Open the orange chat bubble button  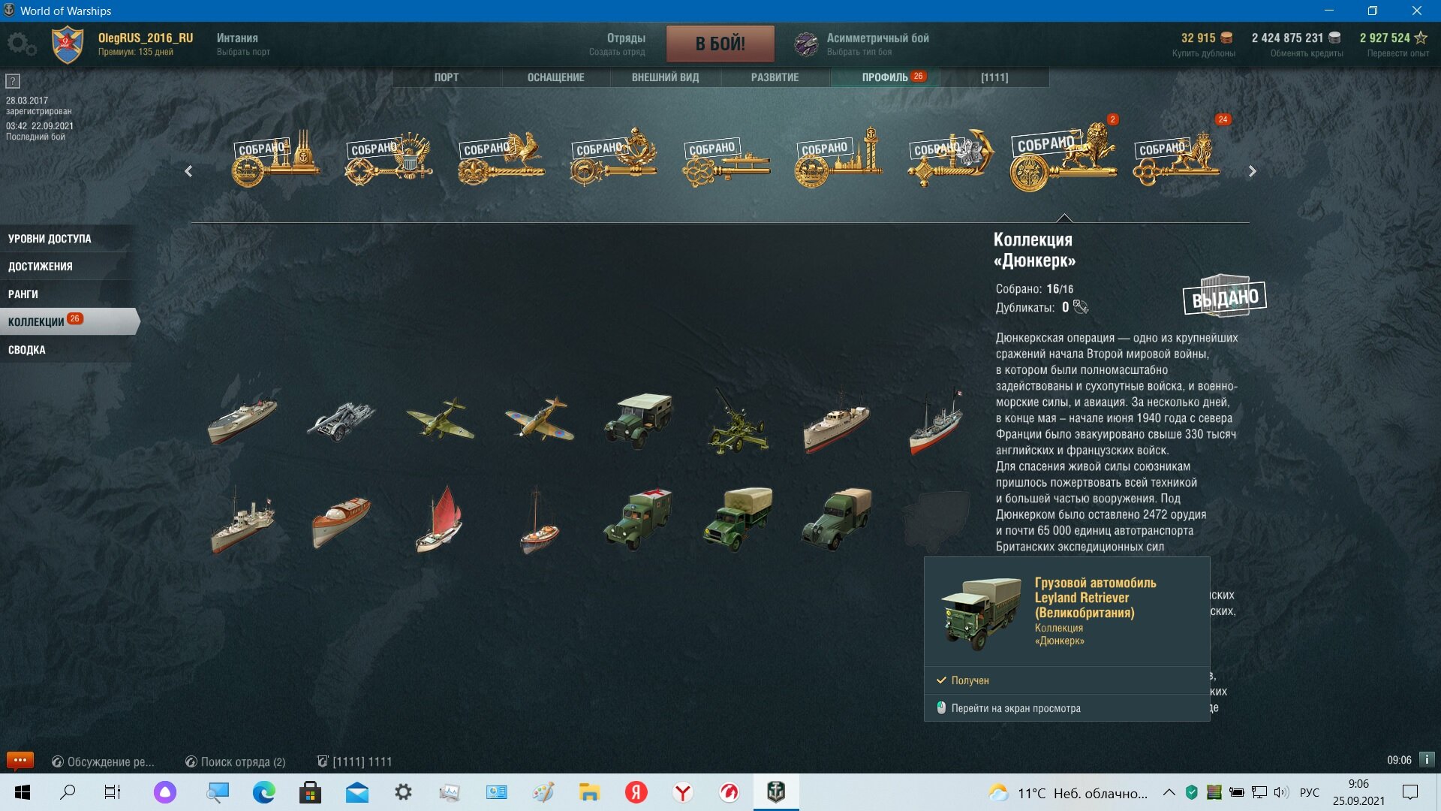click(x=20, y=761)
